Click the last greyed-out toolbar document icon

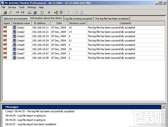click(x=82, y=13)
